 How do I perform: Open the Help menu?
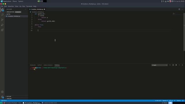point(35,6)
